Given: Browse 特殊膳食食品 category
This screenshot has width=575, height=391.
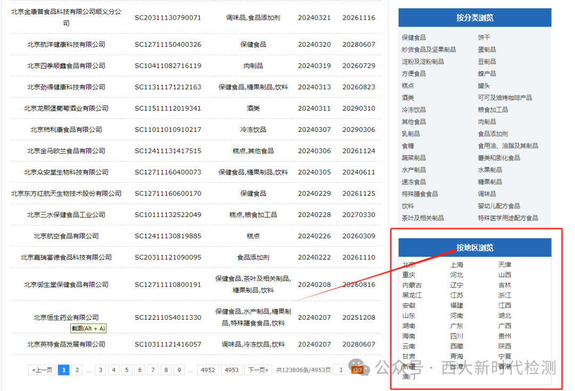Looking at the screenshot, I should pyautogui.click(x=420, y=194).
